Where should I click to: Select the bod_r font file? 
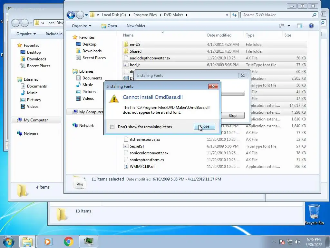214,65
